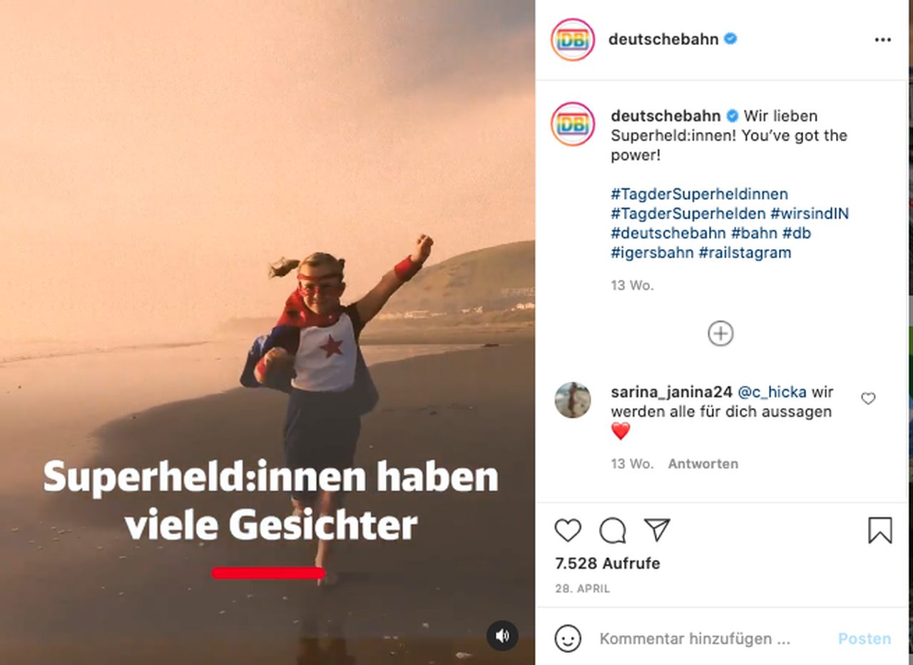Click the Antworten reply link

pos(703,464)
